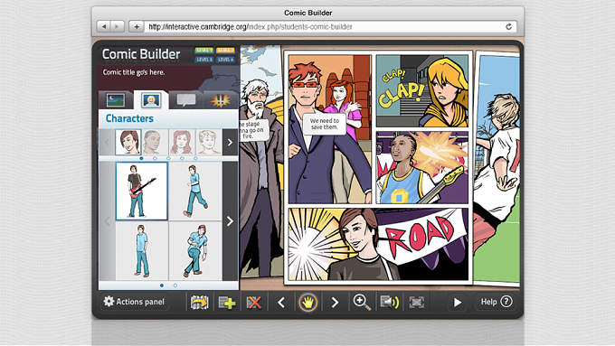Play the comic with the play button
This screenshot has width=615, height=346.
click(x=458, y=303)
